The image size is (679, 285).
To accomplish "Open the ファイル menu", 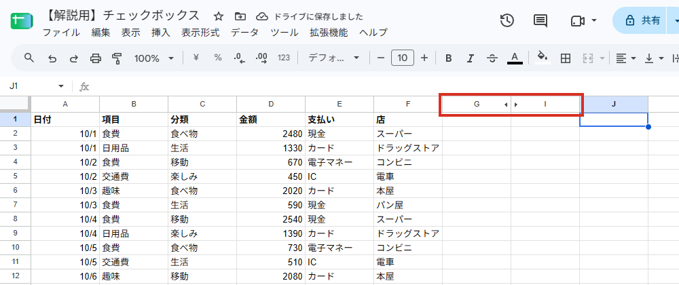I will pyautogui.click(x=61, y=33).
